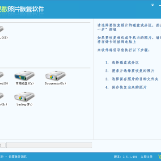Screen dimensions: 161x161
Task: Click the footer slogan '恢复美好回忆'
Action: tap(17, 157)
